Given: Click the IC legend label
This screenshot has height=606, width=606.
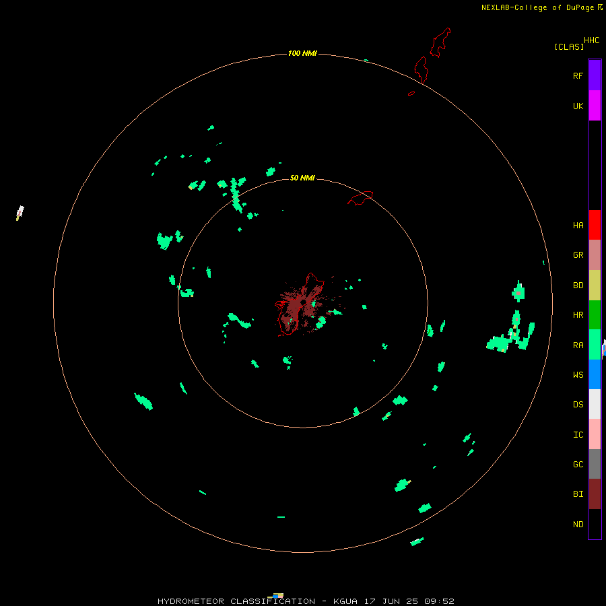Looking at the screenshot, I should [578, 435].
